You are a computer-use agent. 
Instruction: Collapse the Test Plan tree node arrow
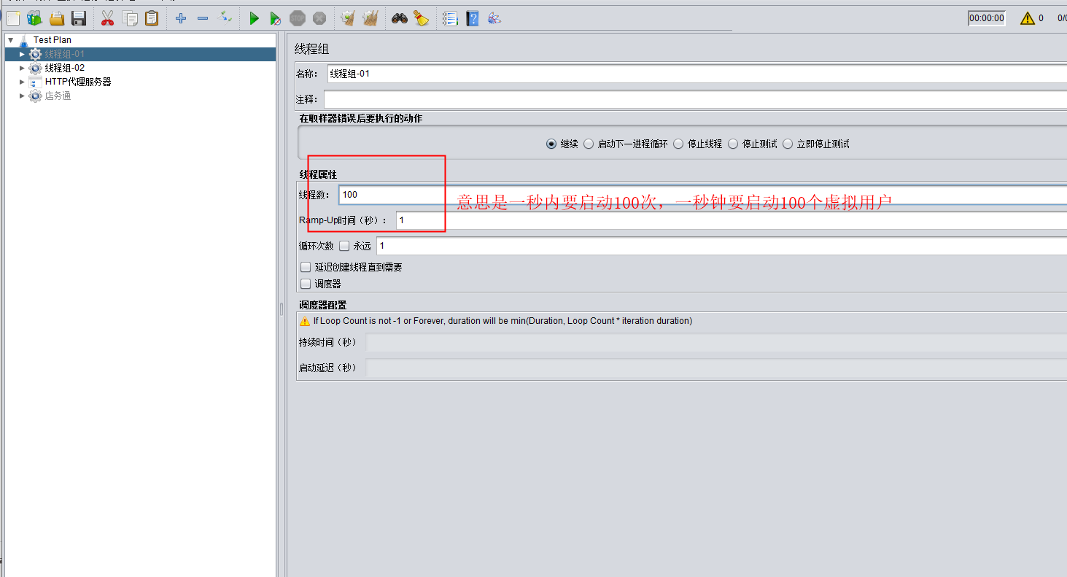[10, 40]
